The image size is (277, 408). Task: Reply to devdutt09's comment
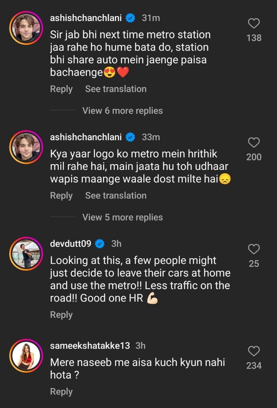[61, 315]
